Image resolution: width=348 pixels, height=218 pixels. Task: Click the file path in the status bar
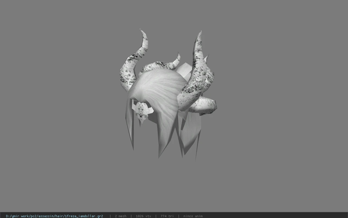pyautogui.click(x=54, y=216)
